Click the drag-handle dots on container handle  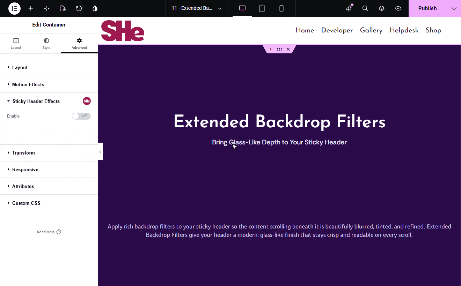click(x=279, y=49)
